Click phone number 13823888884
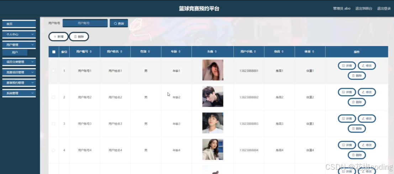 tap(249, 150)
